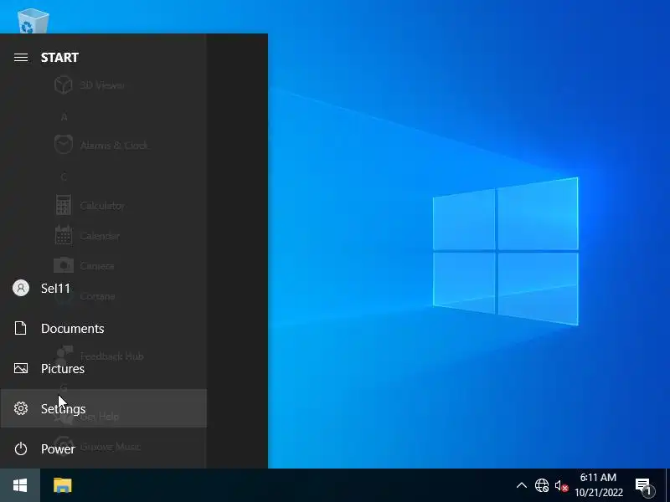
Task: Open Pictures from the Start pane
Action: [103, 368]
